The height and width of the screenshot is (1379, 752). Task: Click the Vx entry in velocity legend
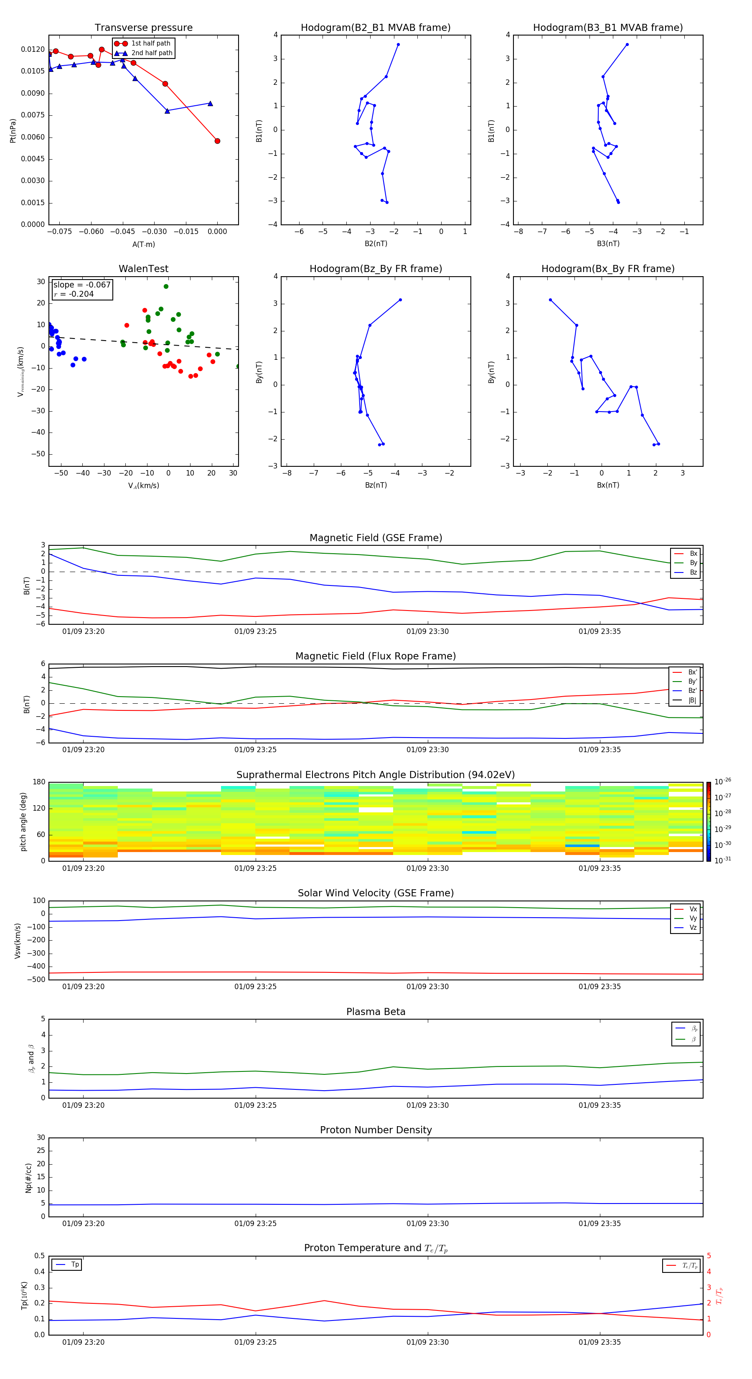pyautogui.click(x=686, y=909)
